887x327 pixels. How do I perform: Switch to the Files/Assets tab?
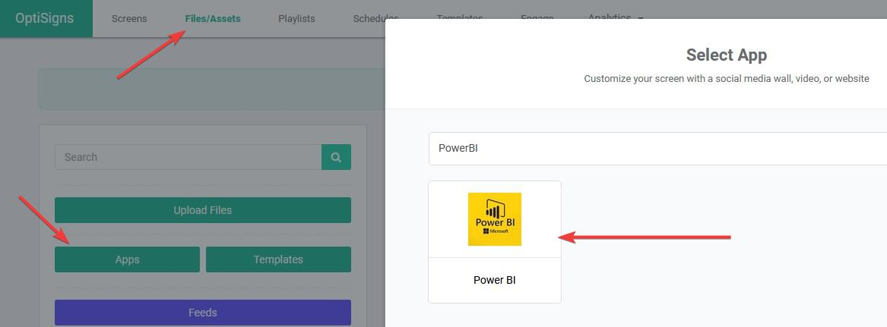[x=213, y=18]
